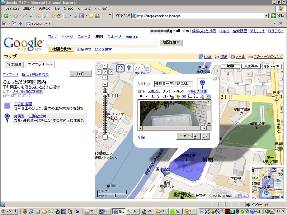This screenshot has height=215, width=287.
Task: Zoom in with the plus button
Action: (105, 84)
